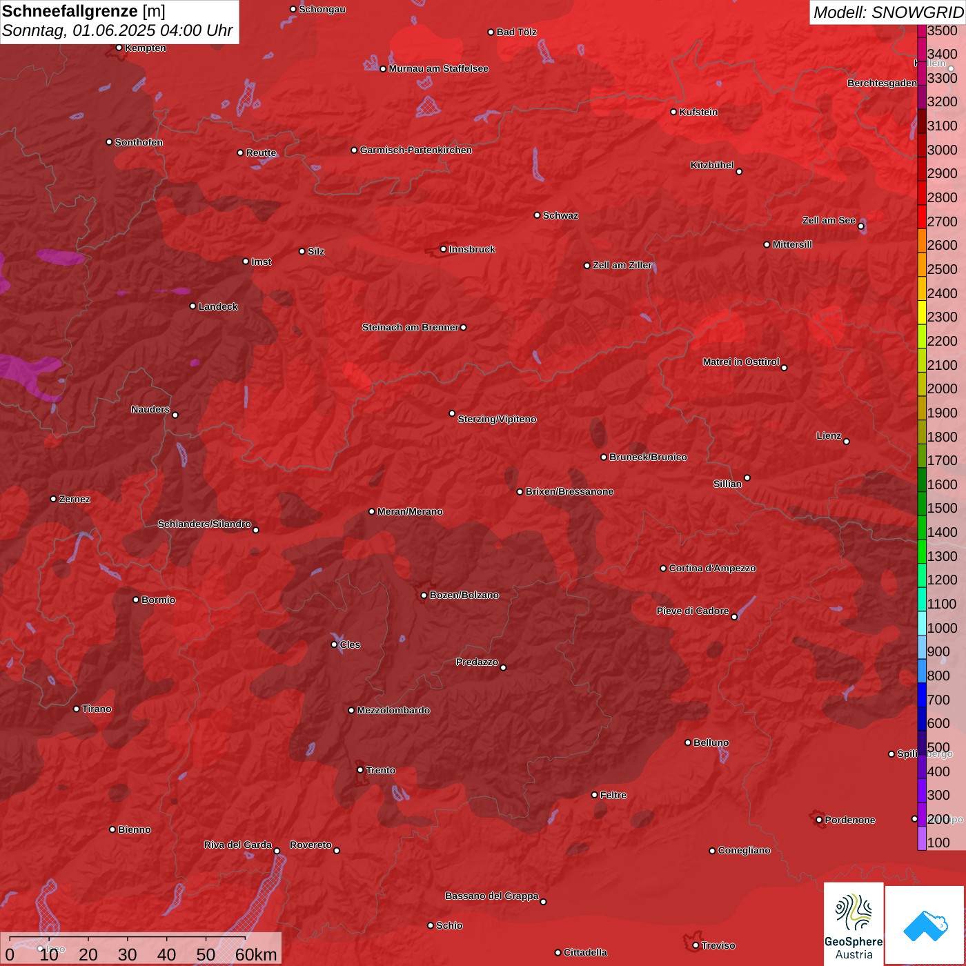Viewport: 966px width, 966px height.
Task: Click the Sonthofen label
Action: (x=139, y=142)
